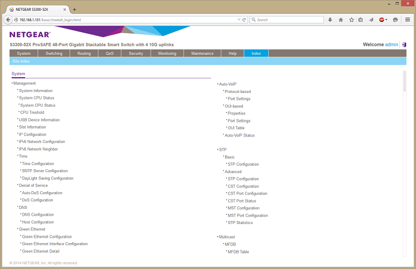Open the Maintenance menu tab
The image size is (416, 269).
point(203,53)
